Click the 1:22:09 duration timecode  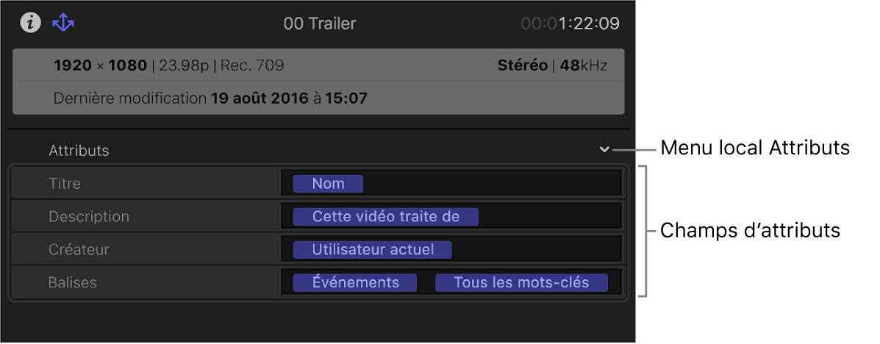570,24
